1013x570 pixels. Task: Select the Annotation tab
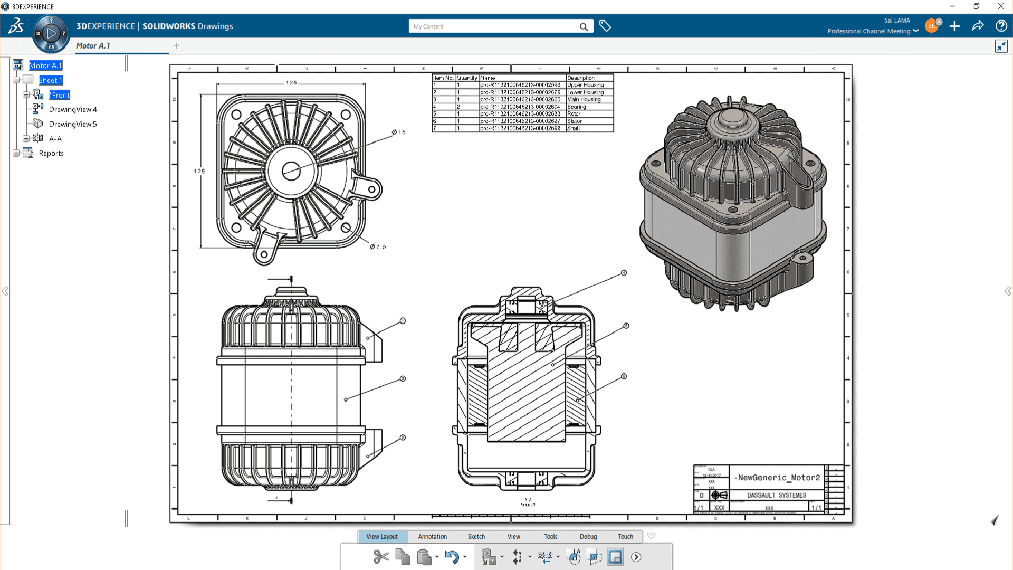[x=433, y=536]
